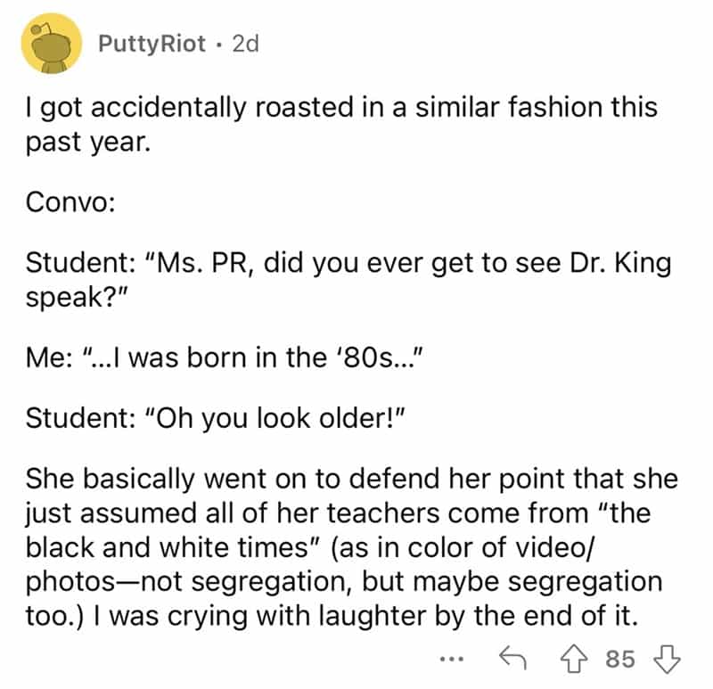
Task: Upvote the comment
Action: [571, 660]
